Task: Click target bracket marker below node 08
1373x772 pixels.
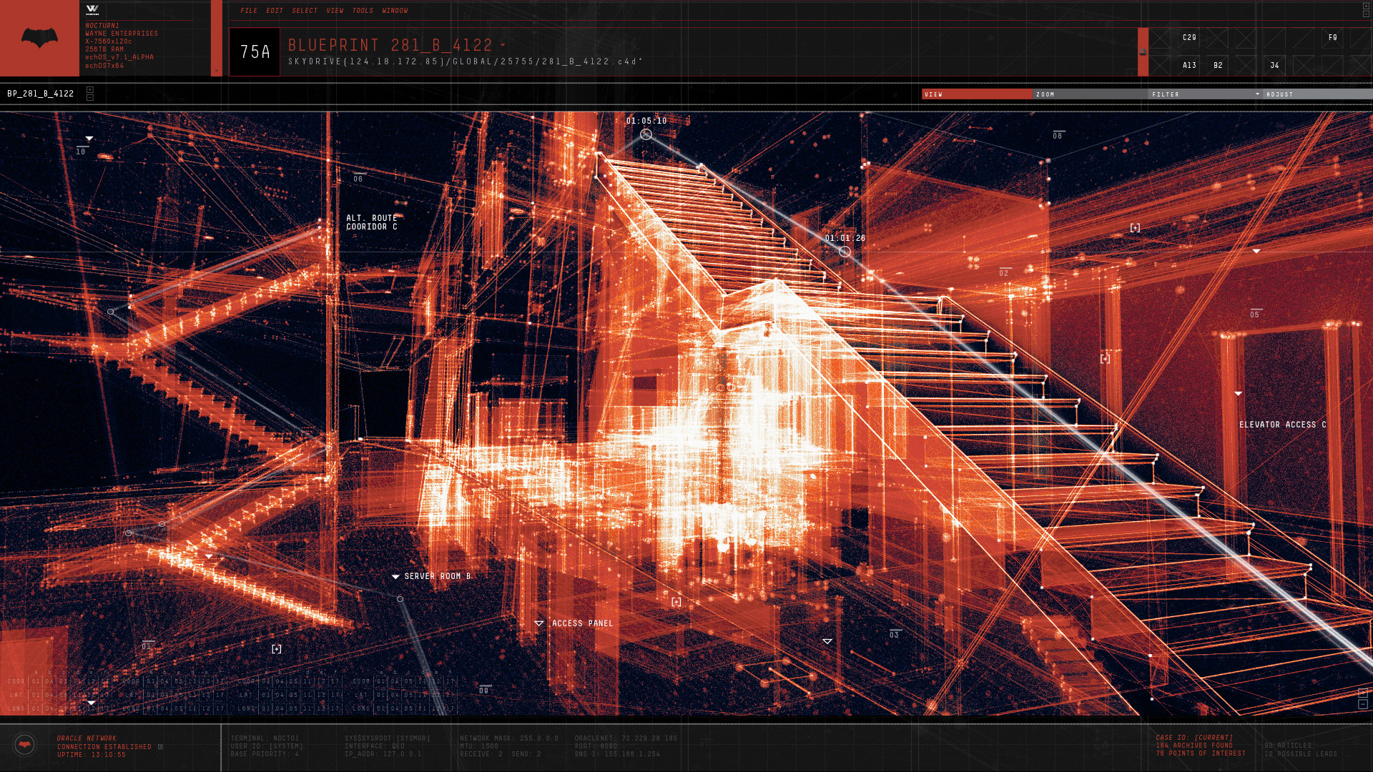Action: tap(1135, 228)
